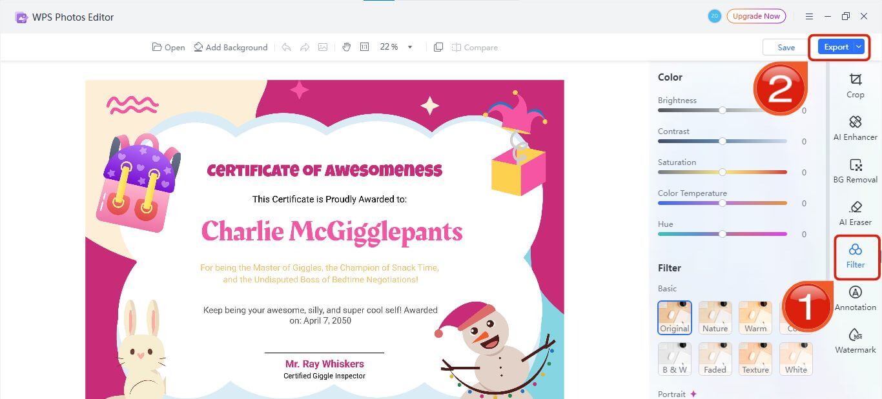
Task: Save the edited image
Action: tap(786, 47)
